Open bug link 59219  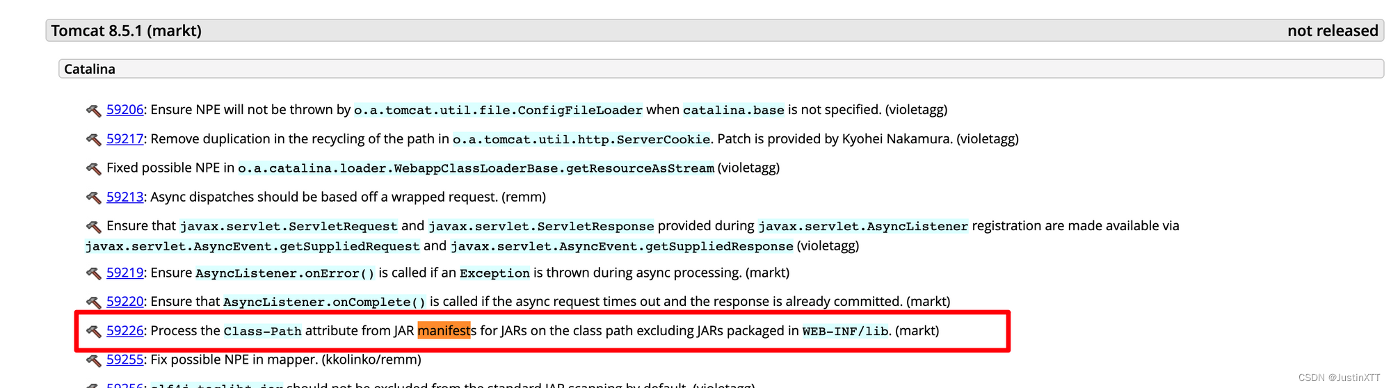[124, 273]
